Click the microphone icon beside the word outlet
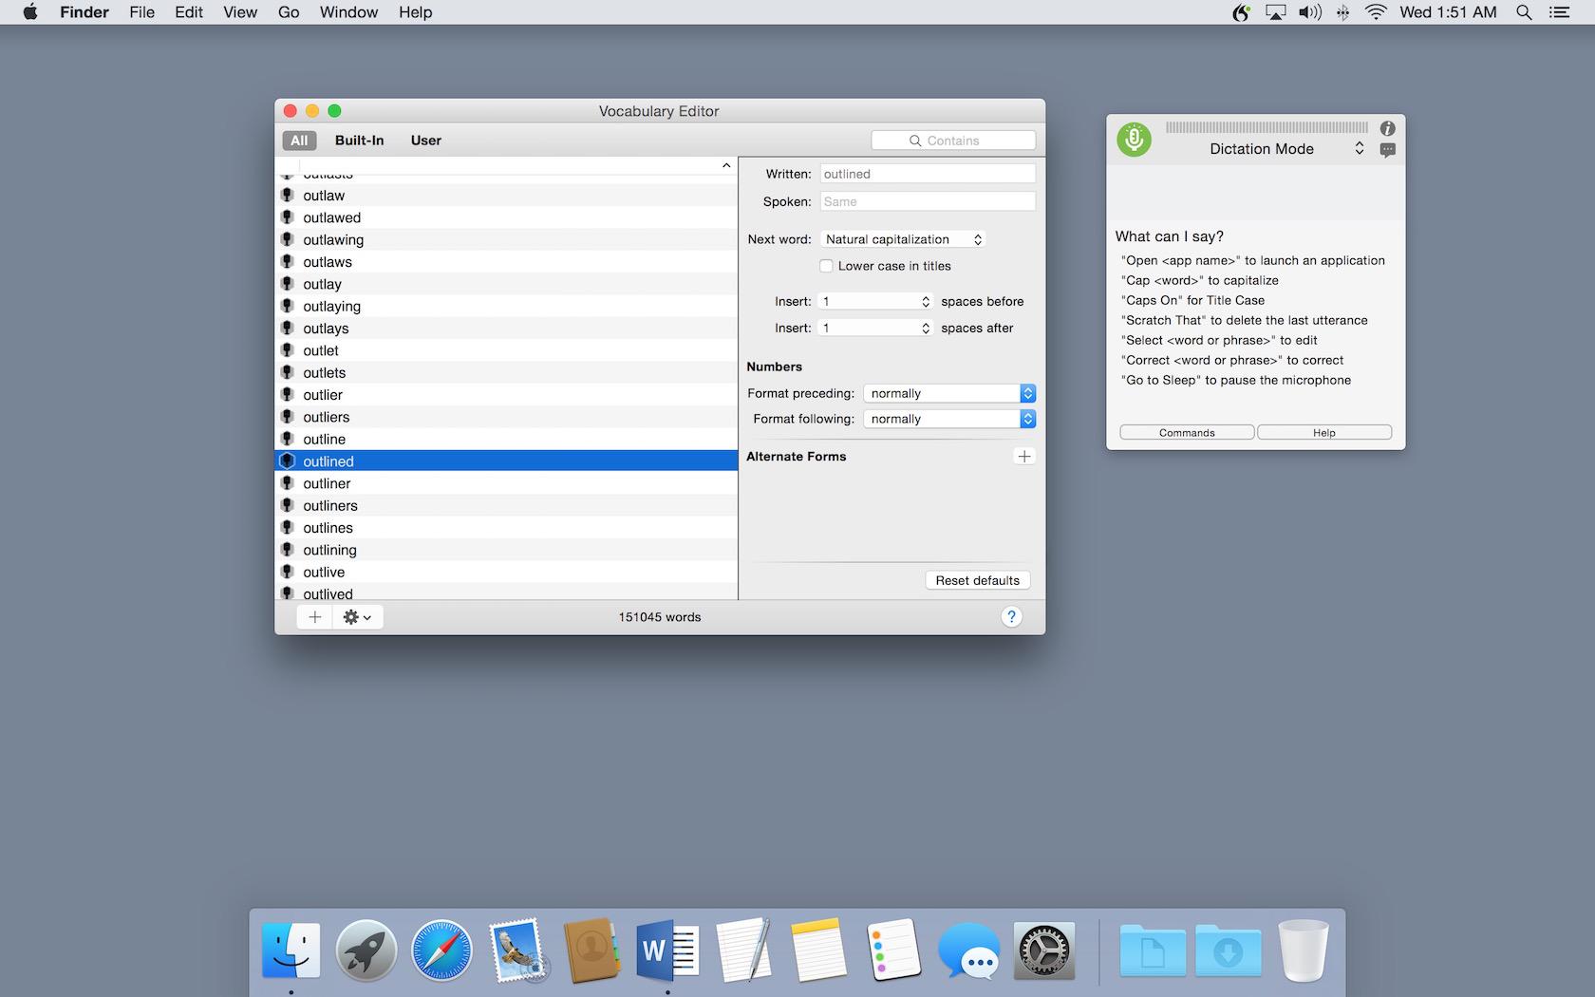The image size is (1595, 997). click(x=288, y=350)
